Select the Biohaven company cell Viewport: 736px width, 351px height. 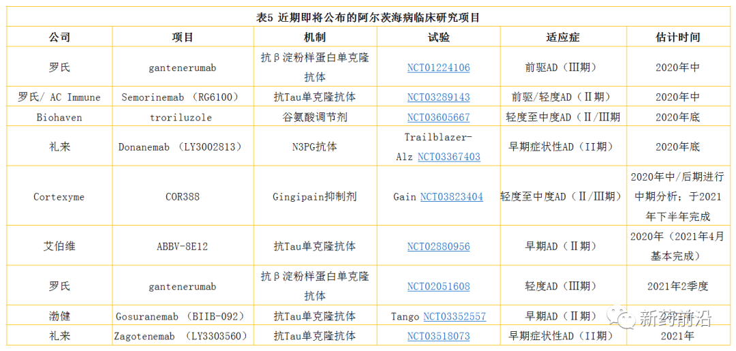(x=59, y=117)
